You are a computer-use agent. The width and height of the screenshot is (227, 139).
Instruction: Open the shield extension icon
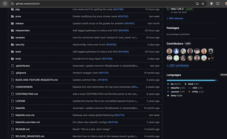(x=212, y=4)
